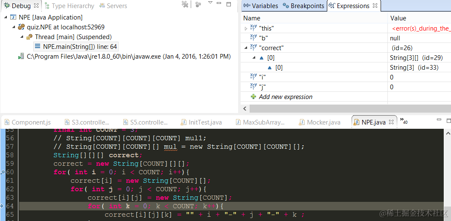
Task: Click watch icon of "this" expression
Action: (x=253, y=28)
